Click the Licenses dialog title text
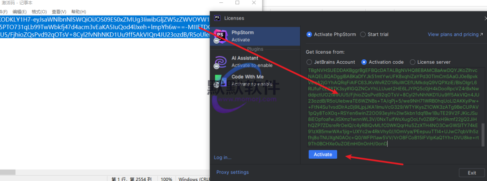 click(x=234, y=18)
